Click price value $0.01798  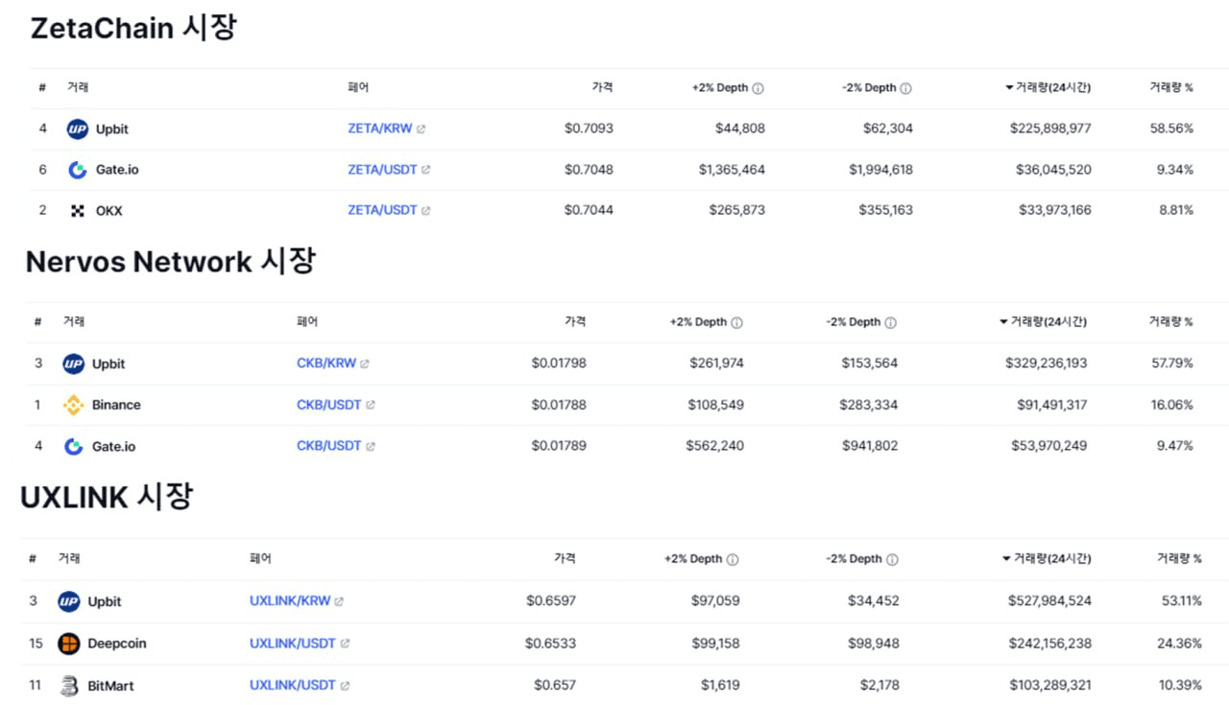[559, 364]
